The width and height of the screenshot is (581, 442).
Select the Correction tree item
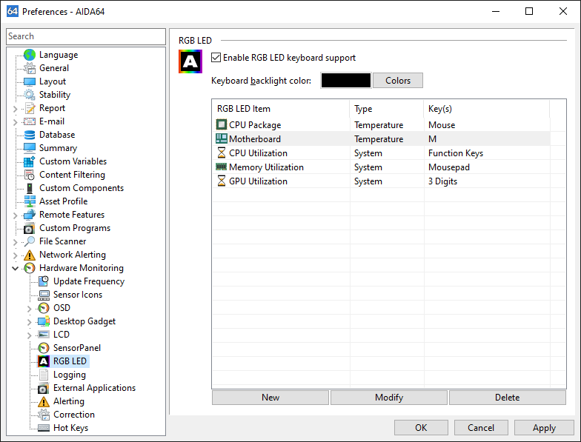[74, 415]
